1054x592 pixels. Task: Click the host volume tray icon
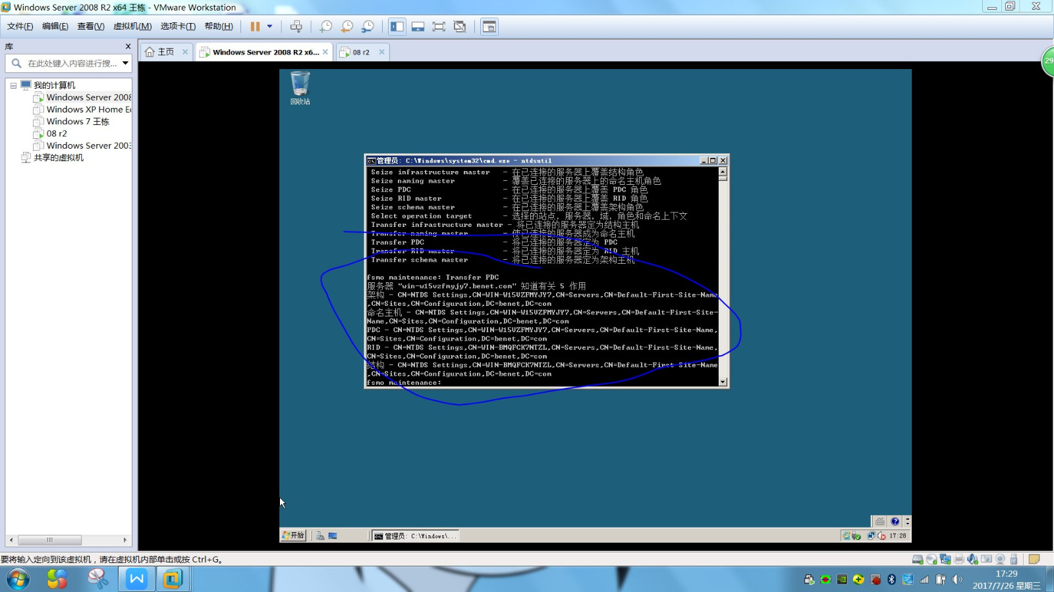pos(957,580)
